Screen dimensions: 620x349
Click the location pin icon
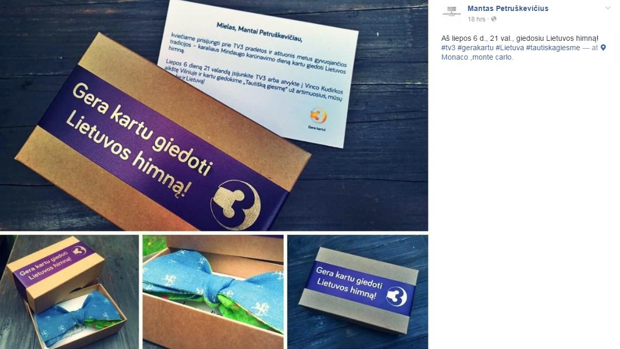point(603,48)
